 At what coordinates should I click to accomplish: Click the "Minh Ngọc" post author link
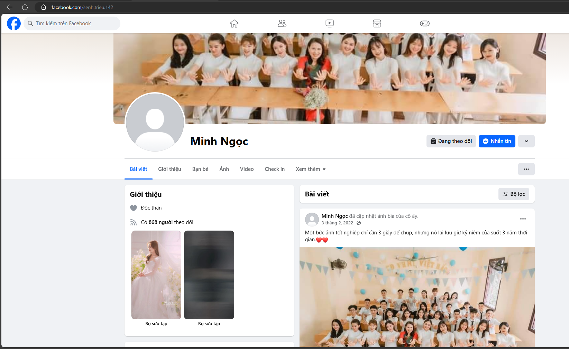[x=334, y=216]
